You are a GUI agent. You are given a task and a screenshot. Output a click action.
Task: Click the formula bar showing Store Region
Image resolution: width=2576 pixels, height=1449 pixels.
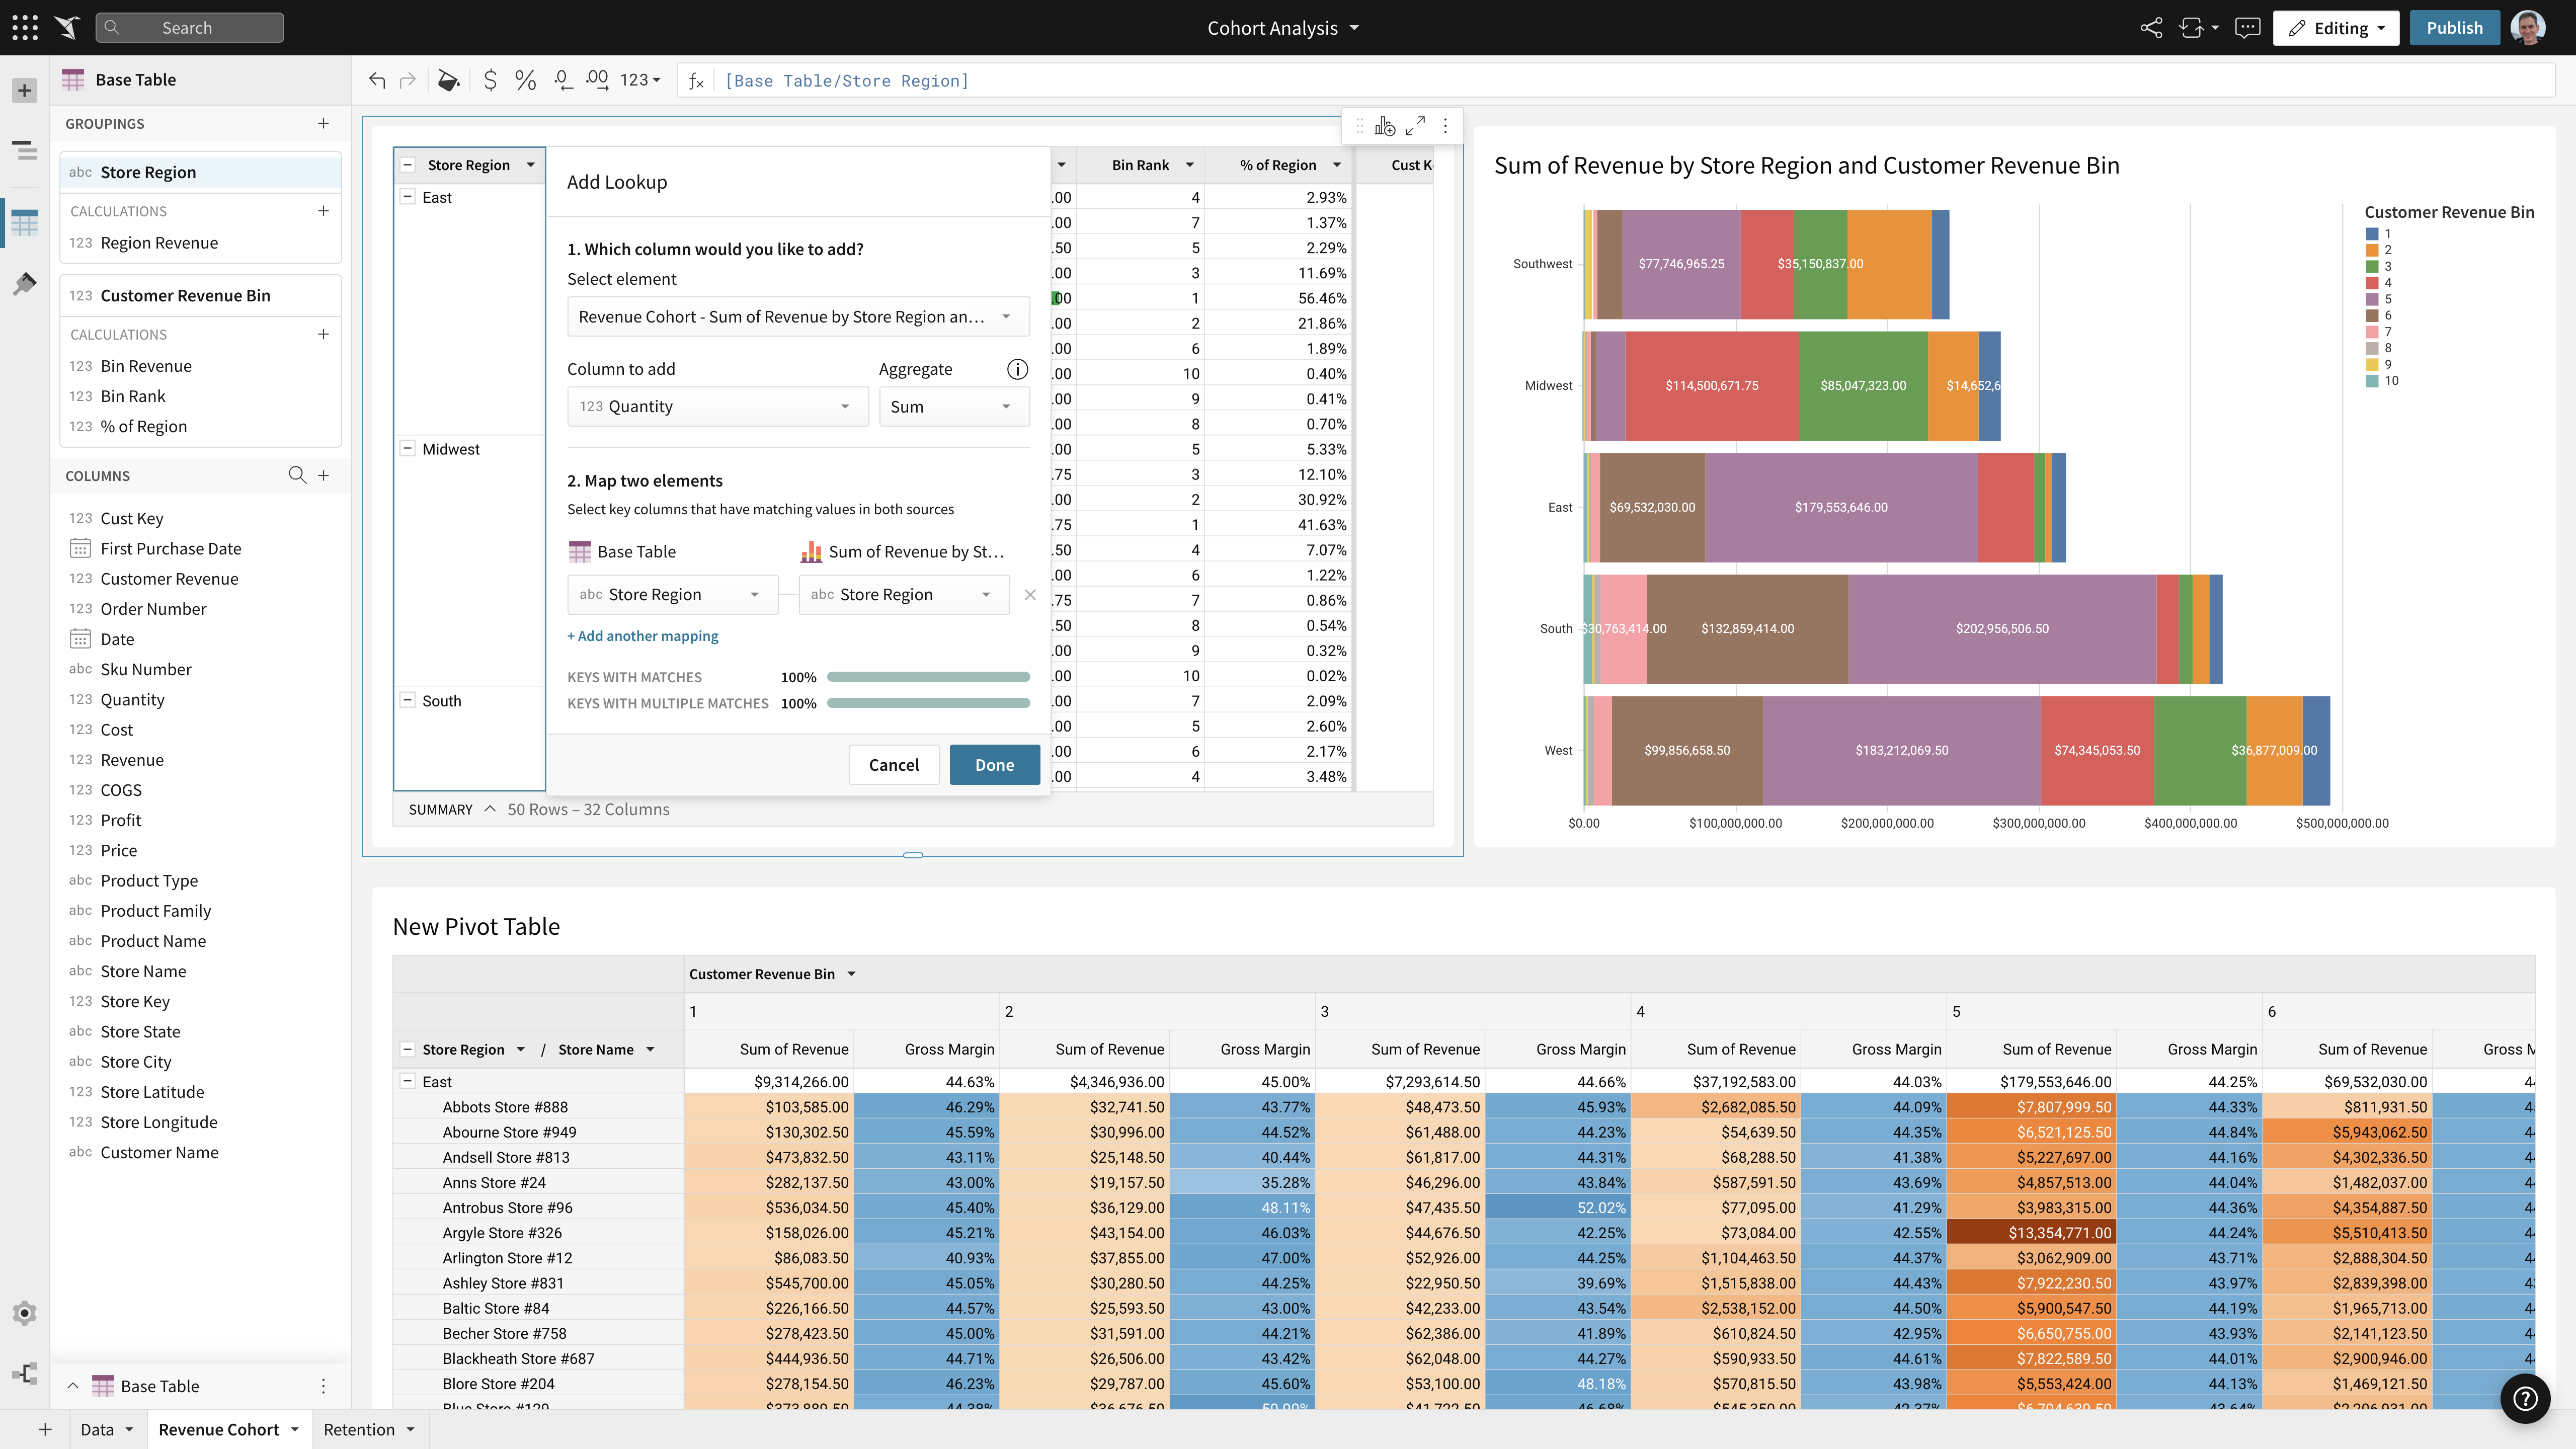[x=846, y=80]
